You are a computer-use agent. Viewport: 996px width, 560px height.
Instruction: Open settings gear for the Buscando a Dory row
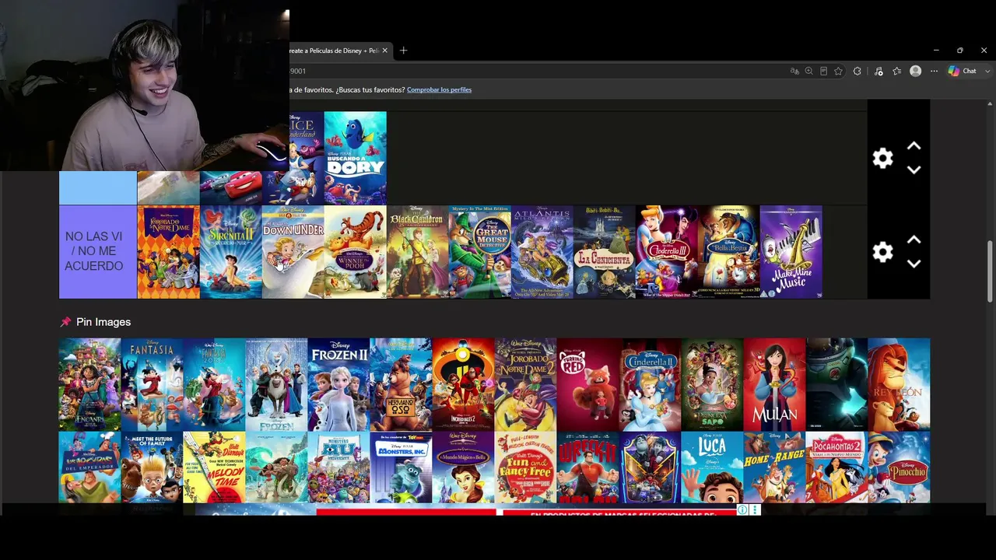[882, 159]
